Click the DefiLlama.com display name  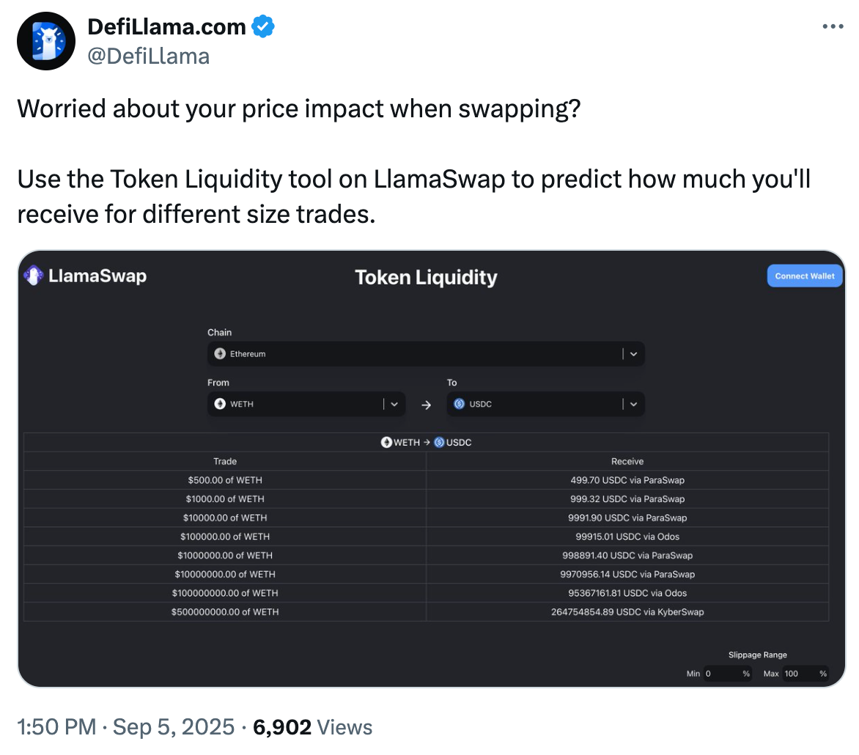[x=166, y=27]
